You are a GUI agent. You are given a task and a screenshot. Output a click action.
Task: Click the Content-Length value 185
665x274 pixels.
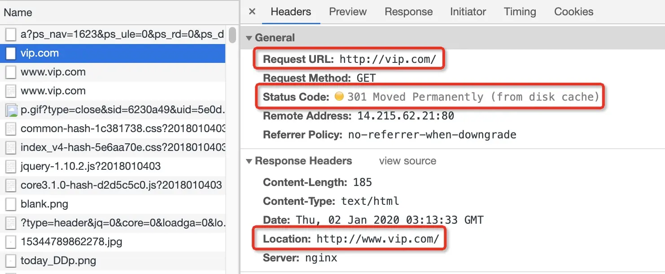363,182
